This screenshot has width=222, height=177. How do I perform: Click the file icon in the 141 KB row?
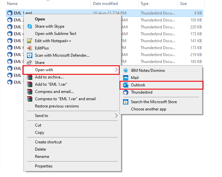click(10, 41)
